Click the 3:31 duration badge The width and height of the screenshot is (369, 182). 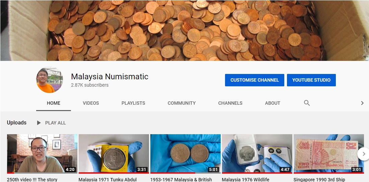point(142,169)
